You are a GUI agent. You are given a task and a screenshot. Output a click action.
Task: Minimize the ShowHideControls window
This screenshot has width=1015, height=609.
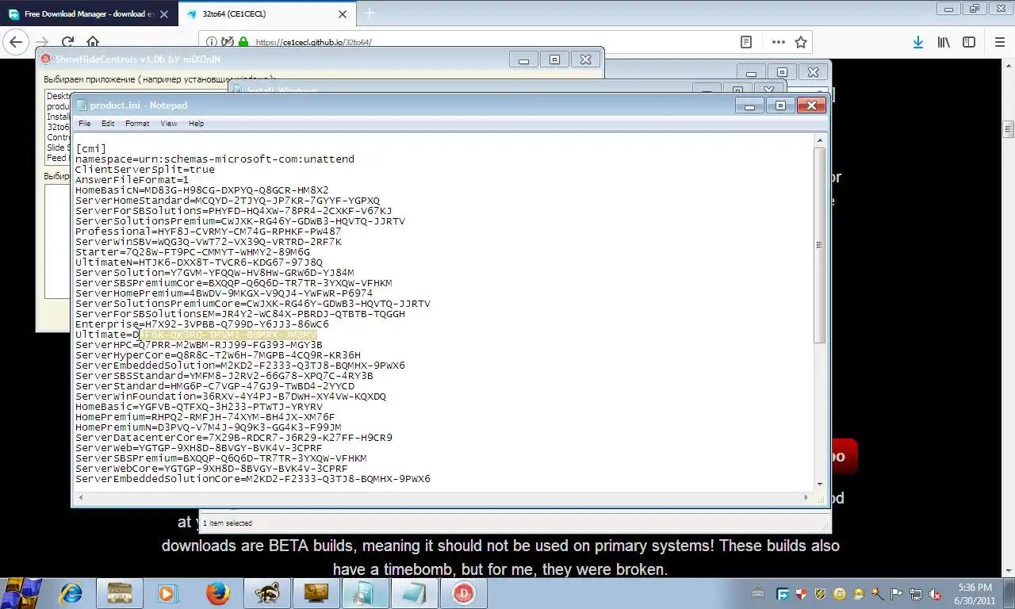pos(523,59)
